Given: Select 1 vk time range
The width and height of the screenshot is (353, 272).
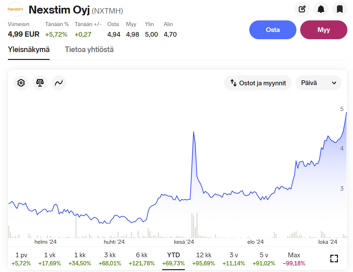Looking at the screenshot, I should [x=50, y=259].
